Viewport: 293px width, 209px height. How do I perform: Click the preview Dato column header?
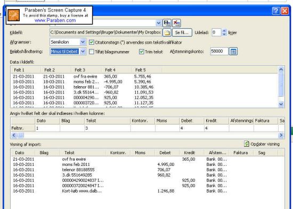(x=23, y=153)
